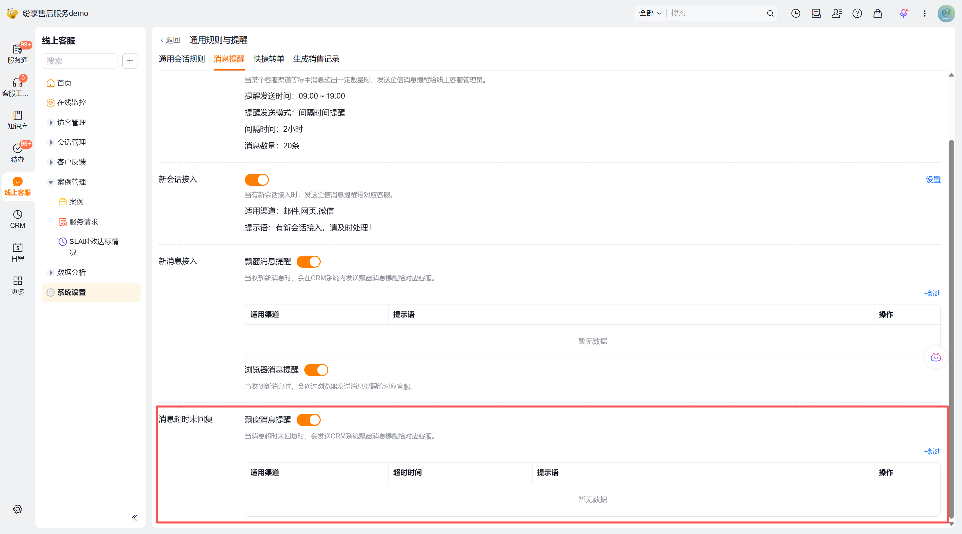Screen dimensions: 962x534
Task: Switch to the 快捷转单 tab
Action: click(x=269, y=59)
